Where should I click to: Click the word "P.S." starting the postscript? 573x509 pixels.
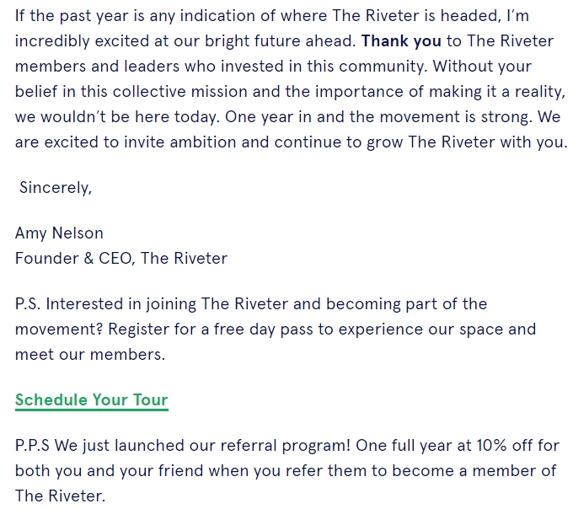[x=29, y=303]
